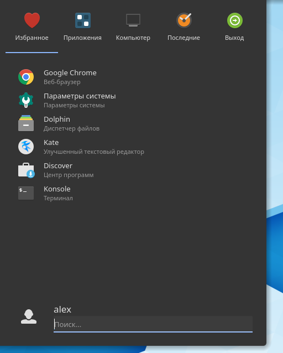Click the alex username label
Image resolution: width=283 pixels, height=353 pixels.
pos(62,309)
